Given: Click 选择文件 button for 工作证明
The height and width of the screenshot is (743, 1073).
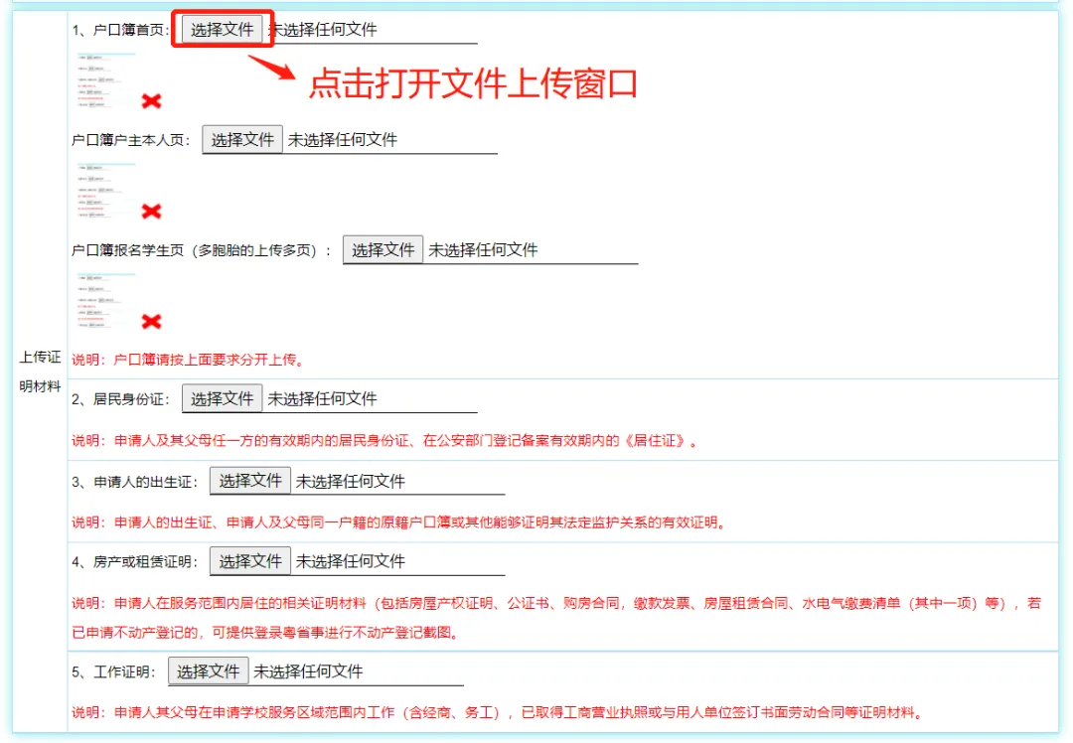Looking at the screenshot, I should pos(209,670).
